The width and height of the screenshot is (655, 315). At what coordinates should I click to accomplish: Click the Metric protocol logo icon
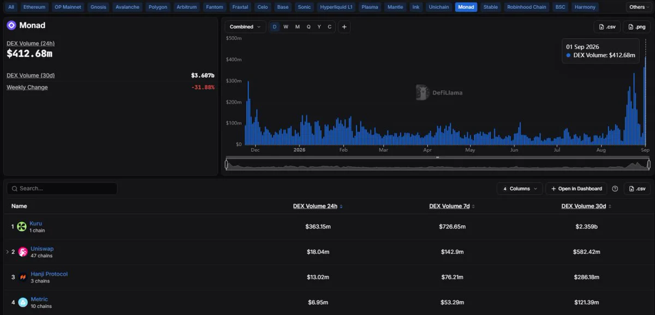click(23, 302)
